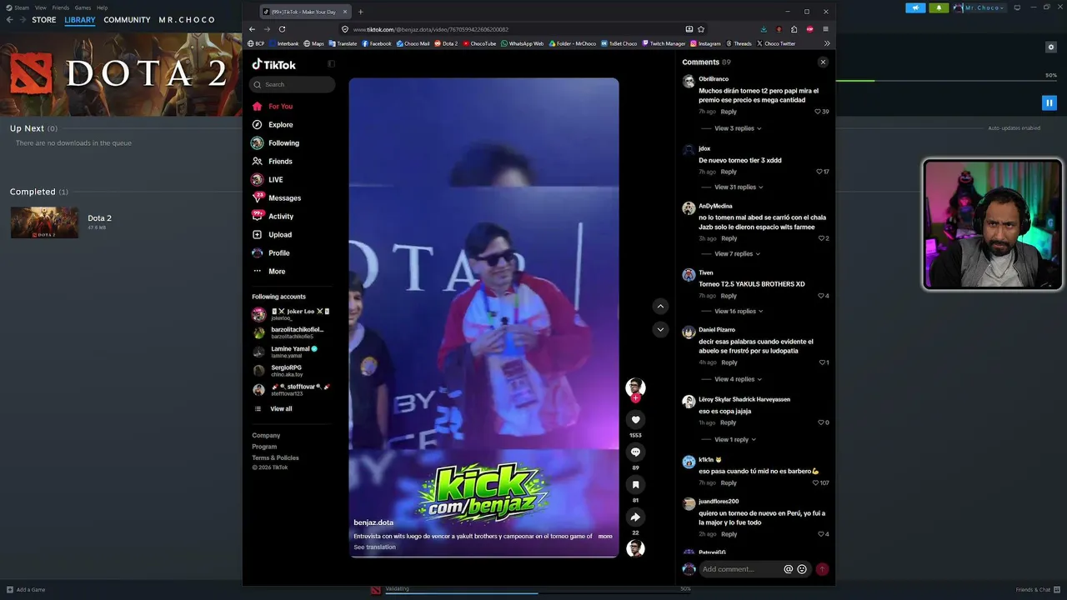The image size is (1067, 600).
Task: Open the Dota 2 bookmark in bookmarks bar
Action: (x=446, y=43)
